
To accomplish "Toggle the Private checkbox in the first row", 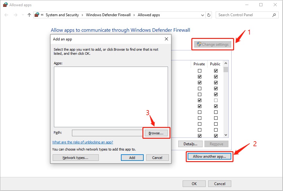I will 199,71.
